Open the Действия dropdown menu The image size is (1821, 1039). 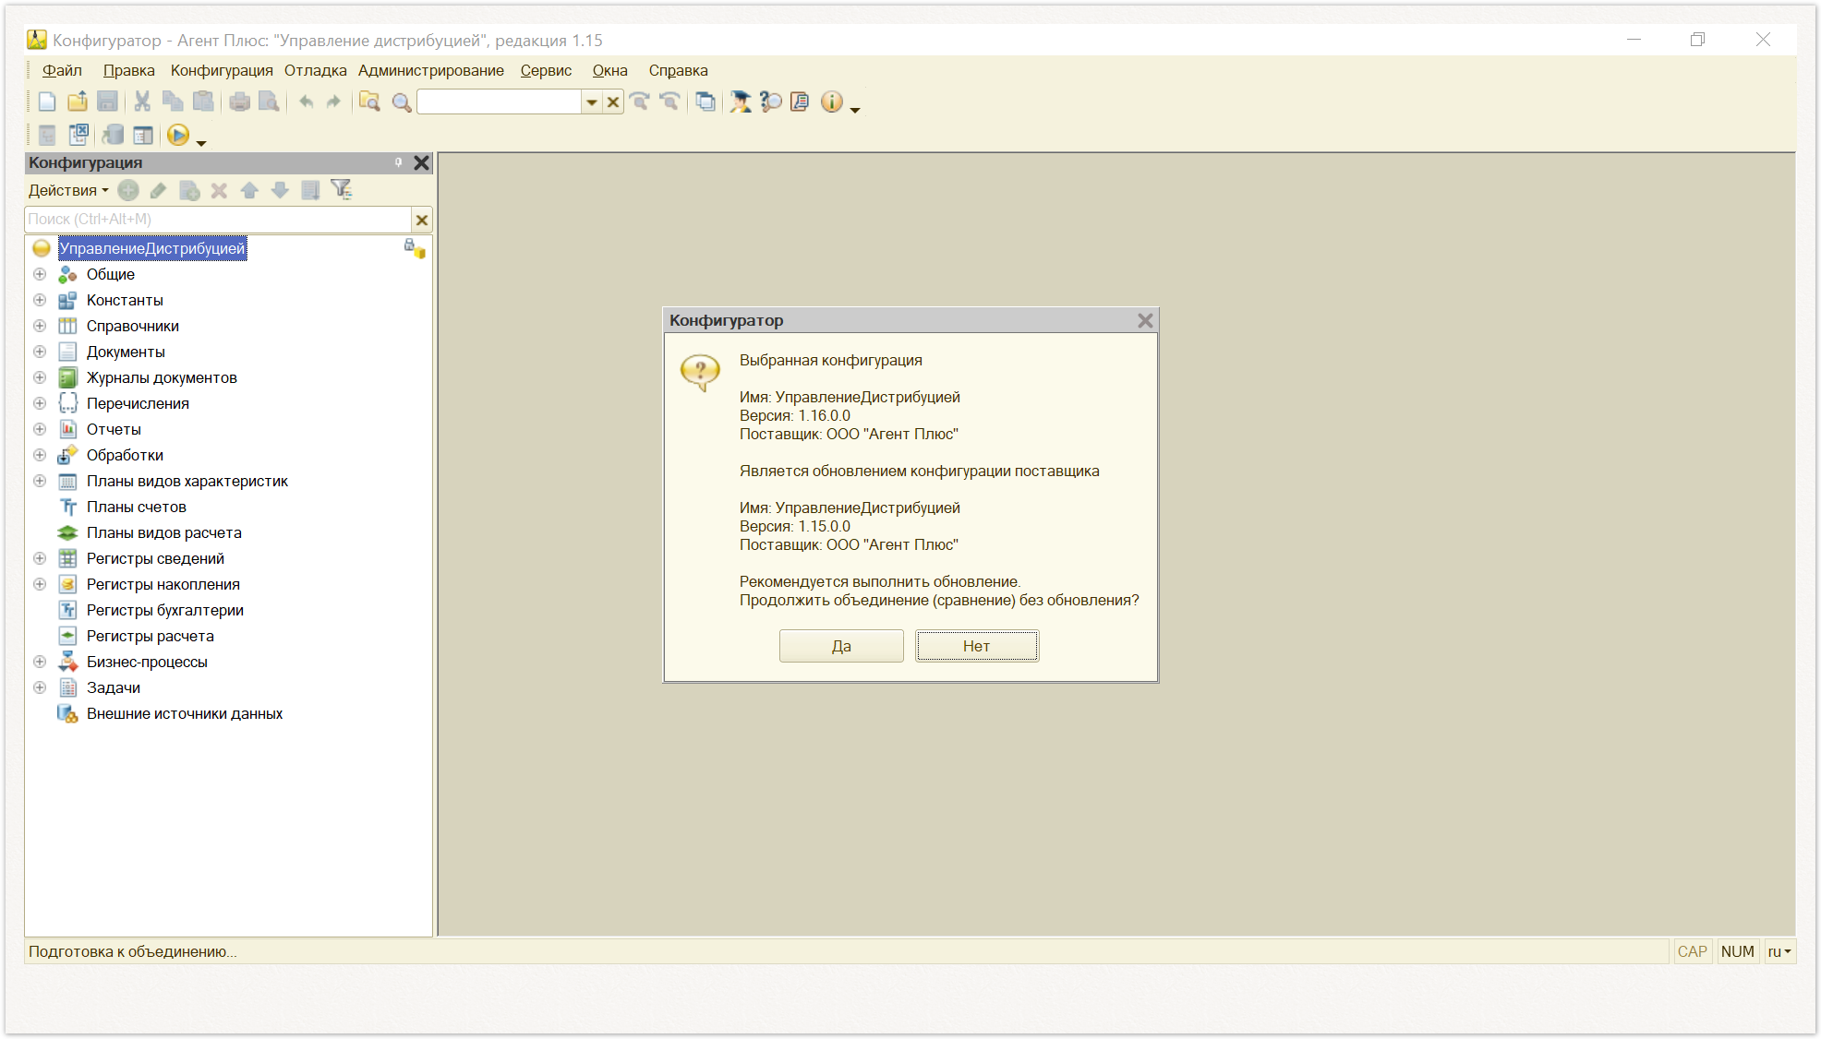pos(68,190)
